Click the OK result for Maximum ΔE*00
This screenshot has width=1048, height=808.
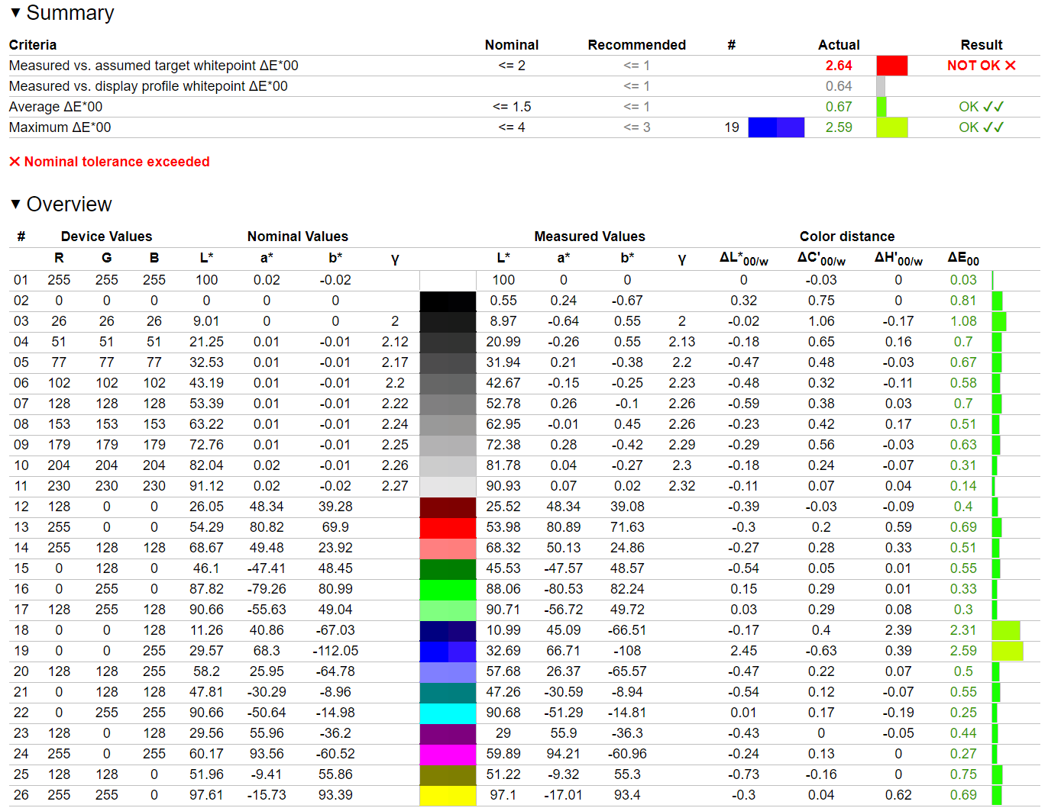click(x=982, y=127)
